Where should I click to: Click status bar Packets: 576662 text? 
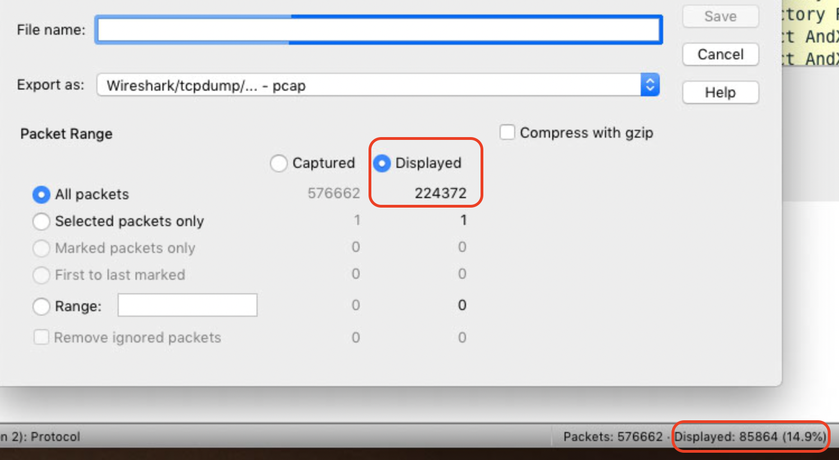[x=613, y=436]
